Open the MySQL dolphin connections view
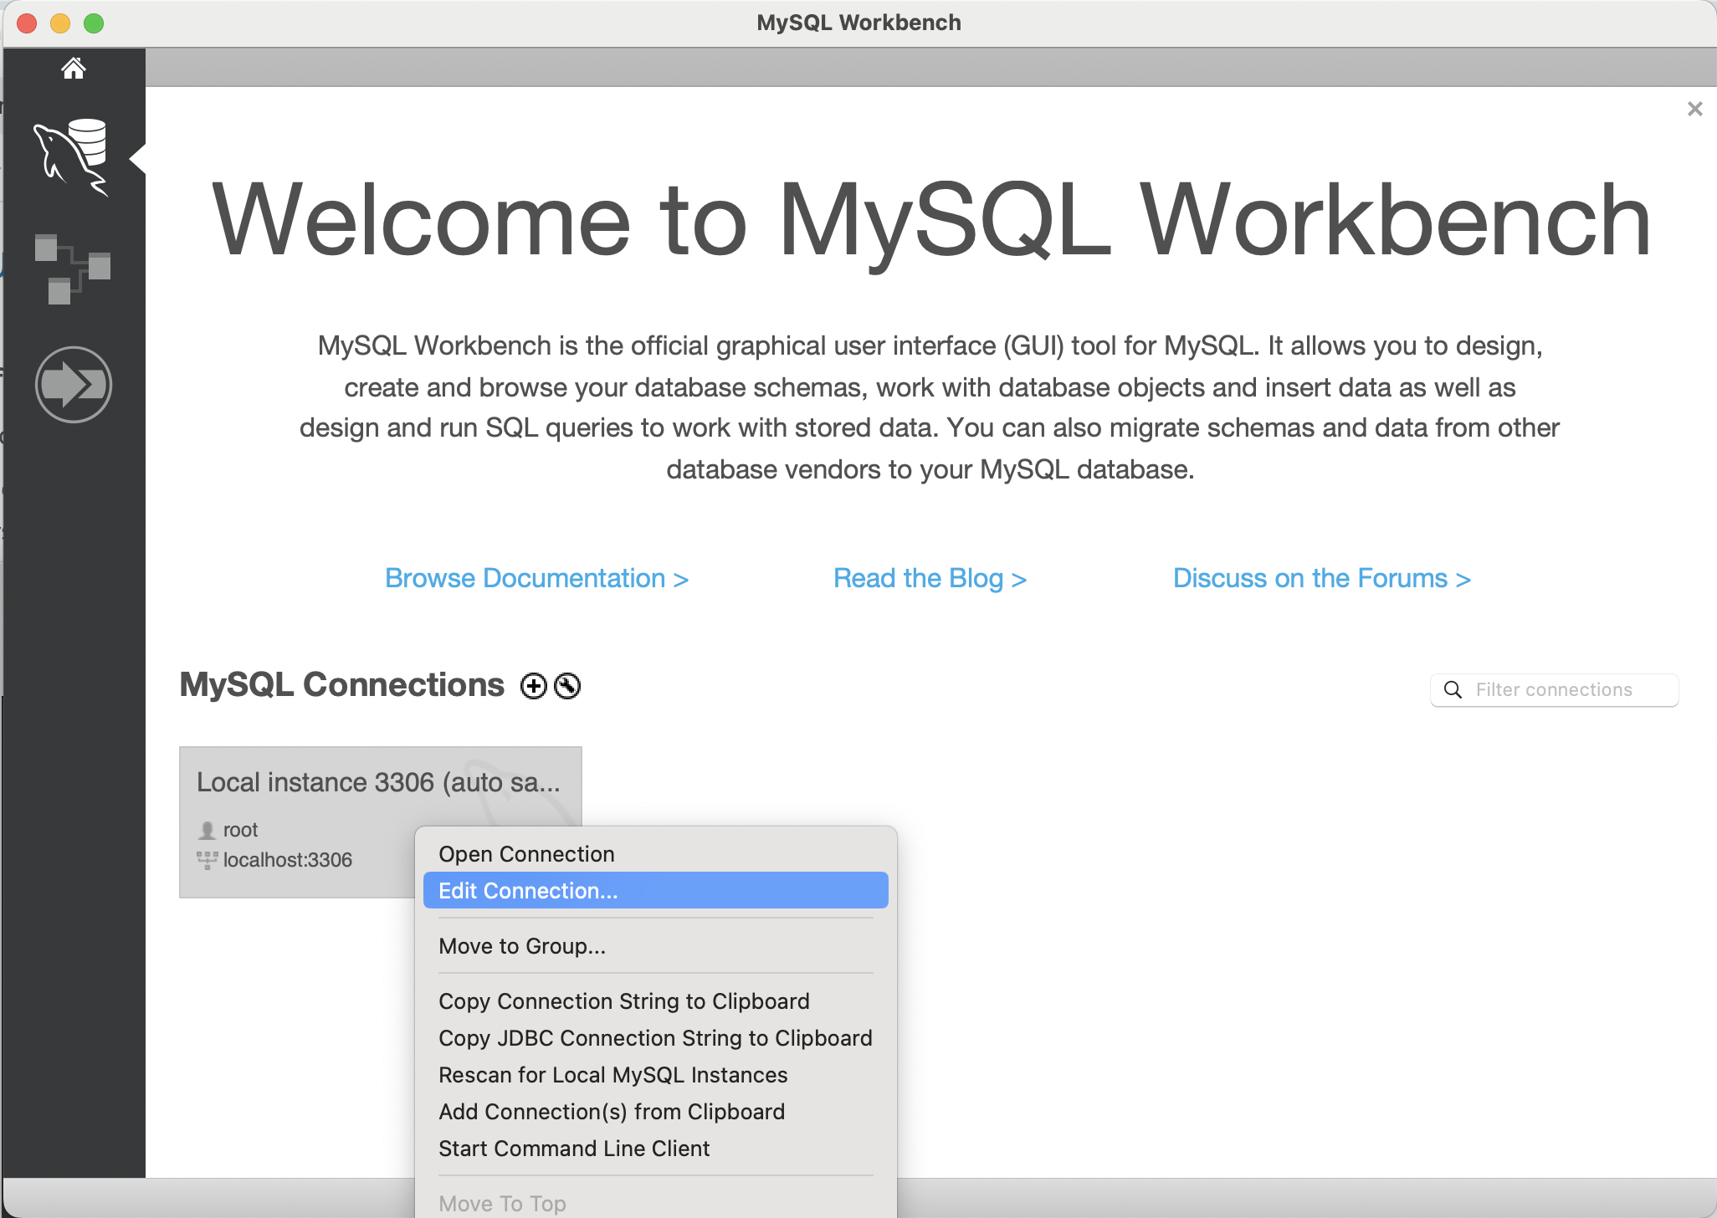 click(72, 158)
